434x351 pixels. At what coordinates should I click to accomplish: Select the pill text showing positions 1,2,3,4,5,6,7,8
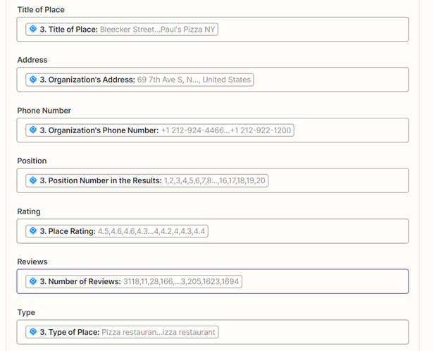coord(214,180)
